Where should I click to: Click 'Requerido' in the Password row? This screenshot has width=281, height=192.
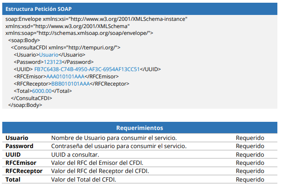[250, 146]
